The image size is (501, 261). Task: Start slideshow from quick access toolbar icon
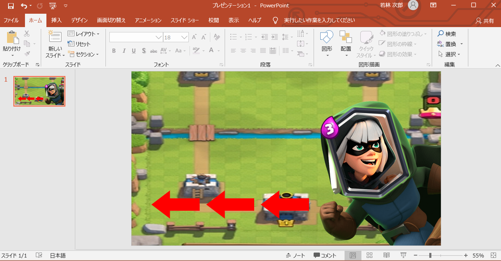[x=53, y=6]
